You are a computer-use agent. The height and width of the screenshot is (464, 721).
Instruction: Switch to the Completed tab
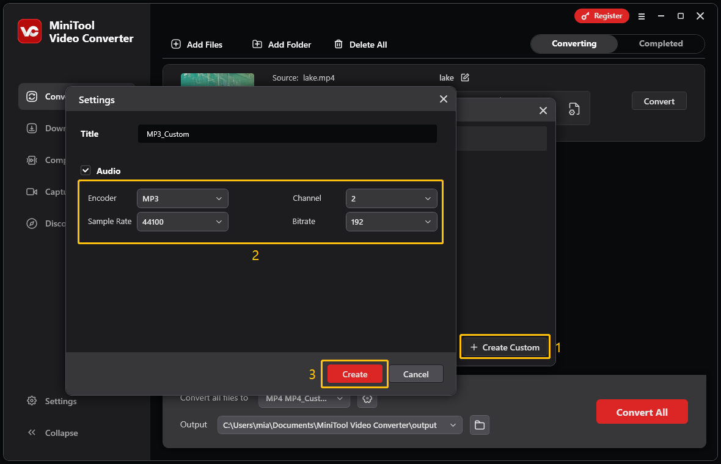(x=661, y=43)
